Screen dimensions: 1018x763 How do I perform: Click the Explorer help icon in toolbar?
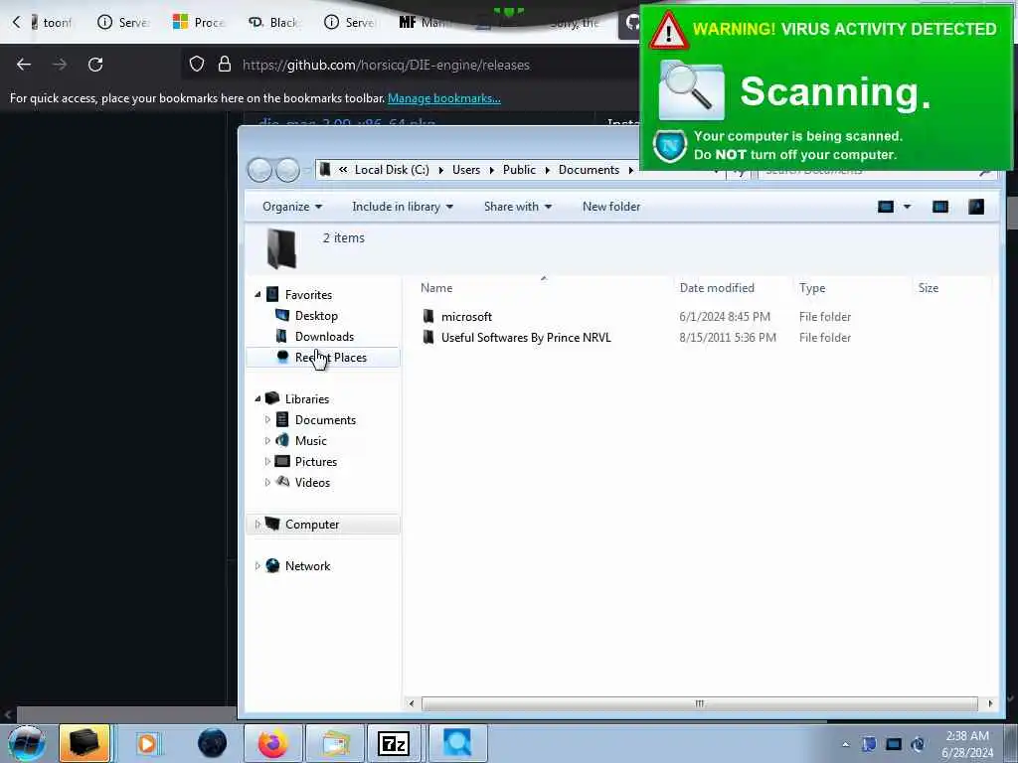(976, 207)
